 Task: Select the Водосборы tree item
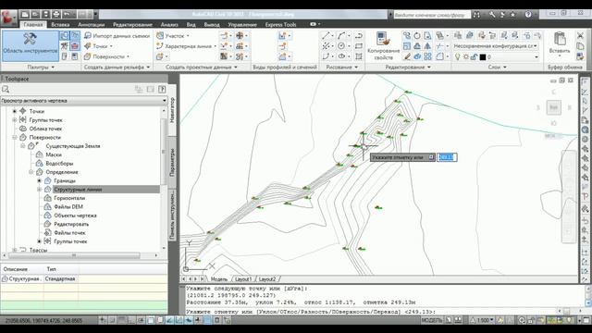(x=59, y=164)
